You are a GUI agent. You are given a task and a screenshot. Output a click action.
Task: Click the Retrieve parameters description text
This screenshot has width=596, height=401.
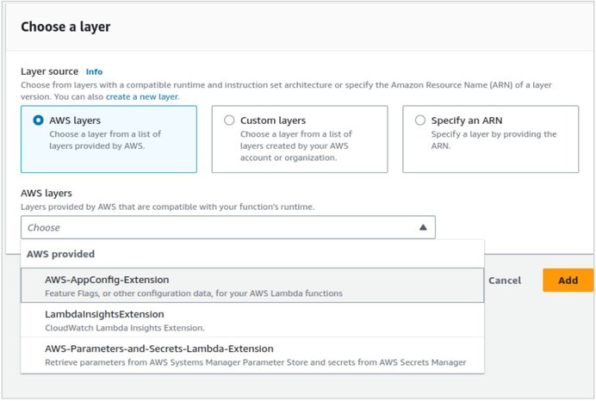(x=256, y=362)
